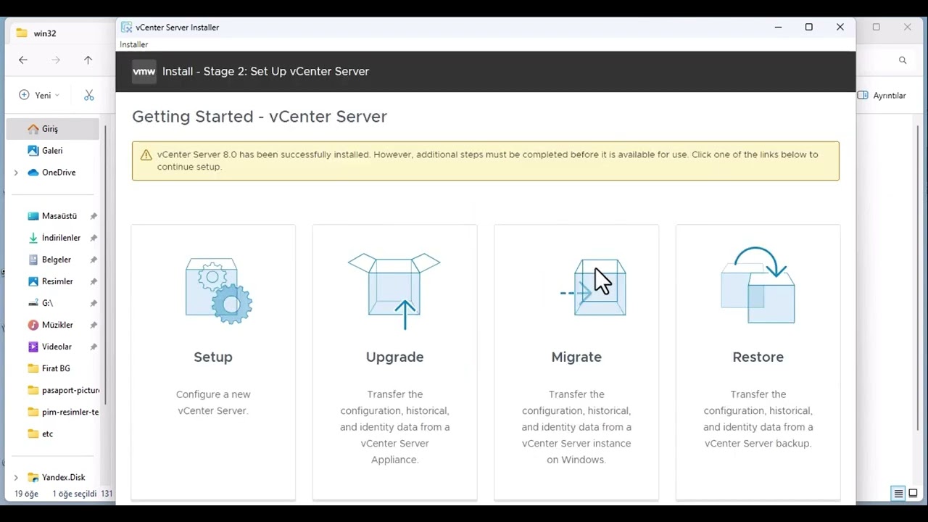928x522 pixels.
Task: Click the Explorer up arrow button
Action: [x=88, y=60]
